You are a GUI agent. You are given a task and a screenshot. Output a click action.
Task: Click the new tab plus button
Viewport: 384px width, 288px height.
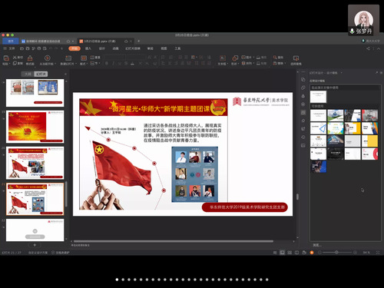[138, 41]
